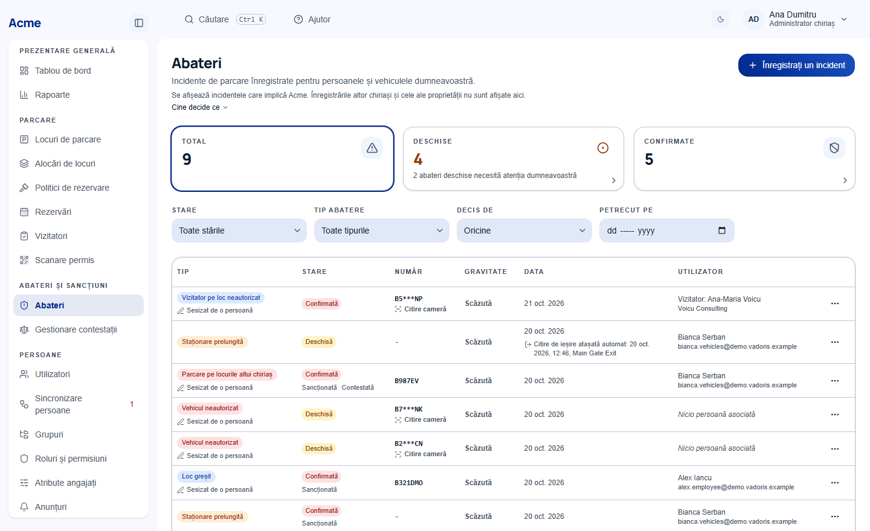Open the Ajutor help link
The image size is (870, 531).
click(312, 19)
